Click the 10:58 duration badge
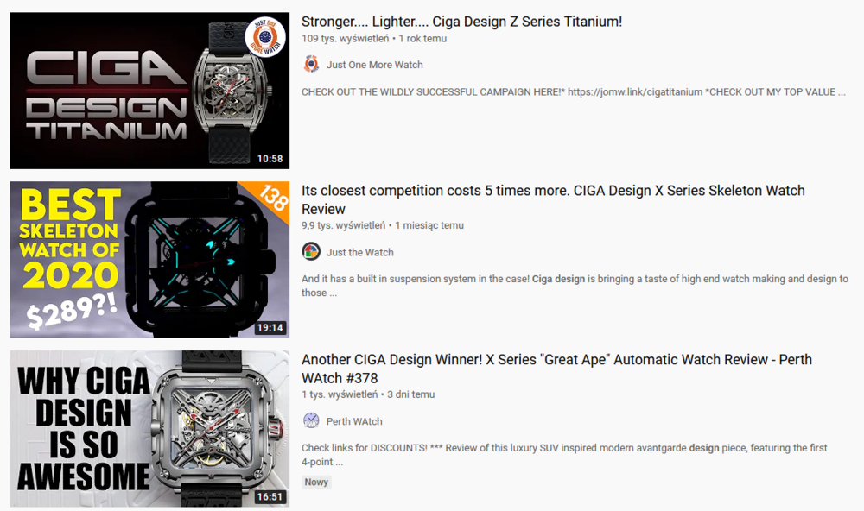 [270, 159]
